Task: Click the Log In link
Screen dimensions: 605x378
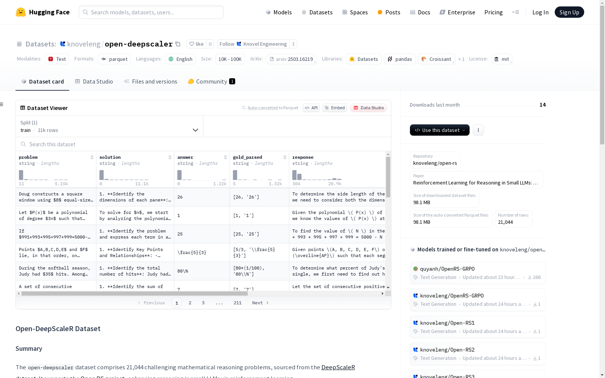Action: 540,12
